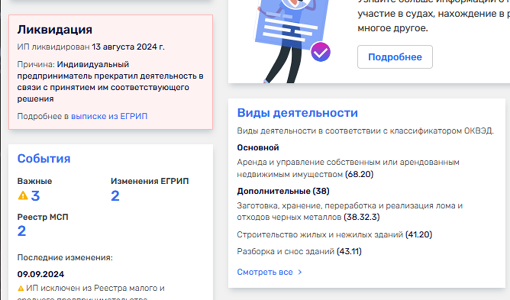510x300 pixels.
Task: Click the date 09.09.2024 under last changes
Action: [x=41, y=274]
